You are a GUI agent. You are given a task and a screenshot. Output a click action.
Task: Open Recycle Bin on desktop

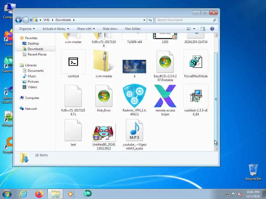pyautogui.click(x=253, y=172)
